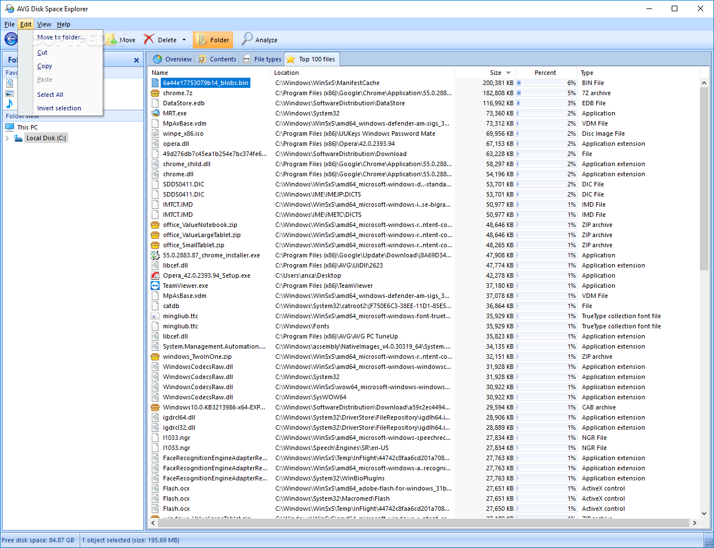The height and width of the screenshot is (548, 714).
Task: Select the This PC tree item
Action: (27, 127)
